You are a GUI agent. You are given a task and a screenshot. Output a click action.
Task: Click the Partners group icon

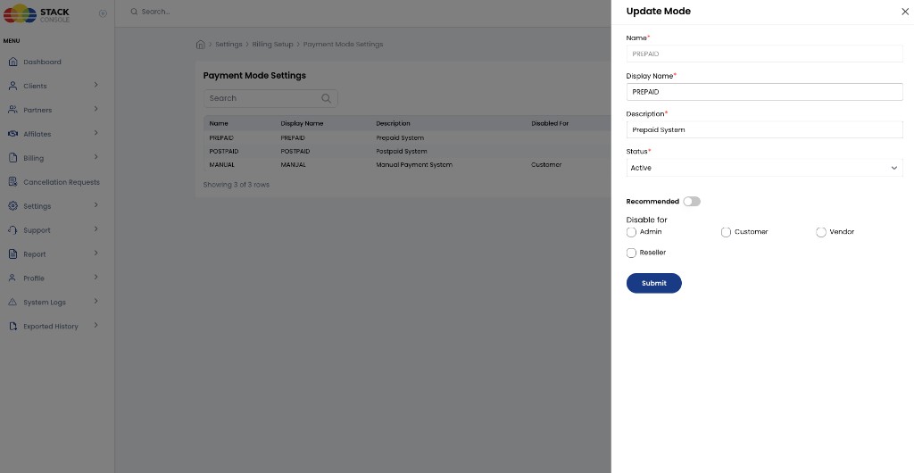point(12,110)
